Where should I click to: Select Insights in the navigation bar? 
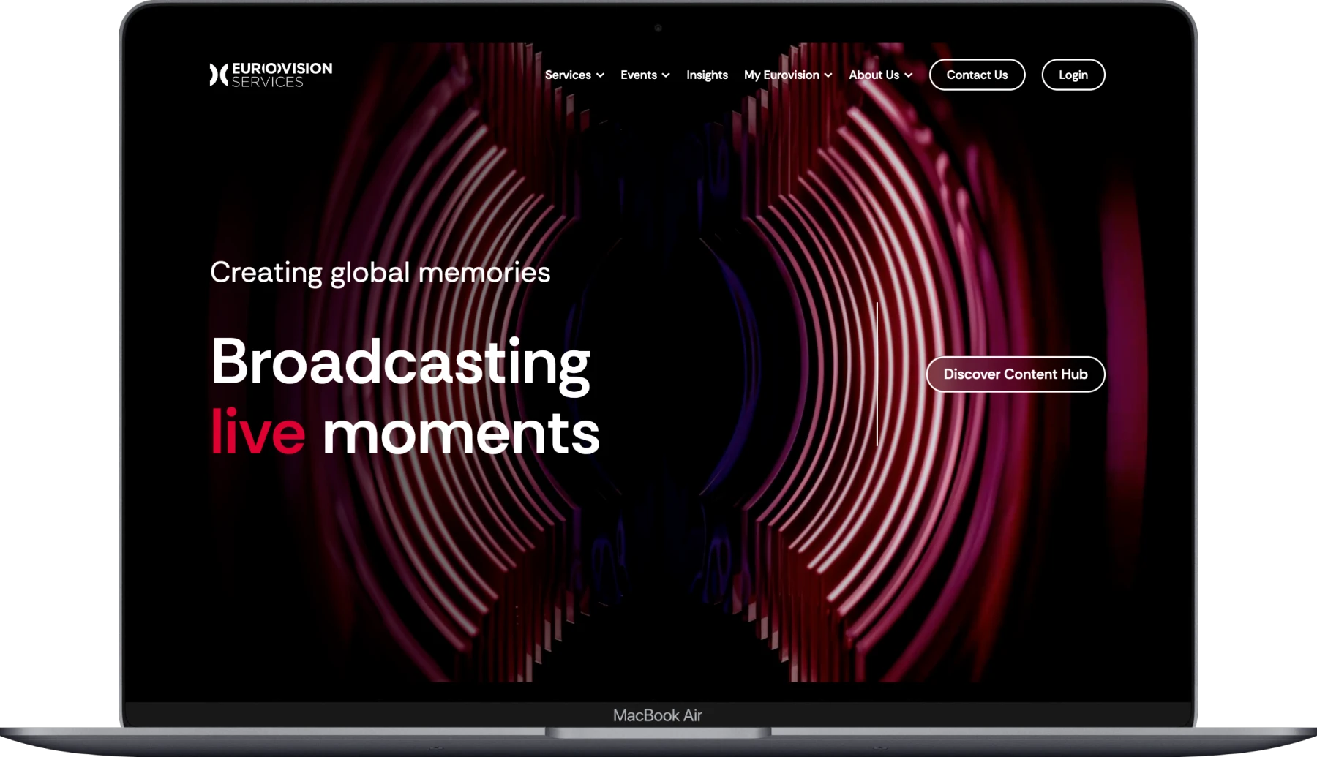point(706,75)
